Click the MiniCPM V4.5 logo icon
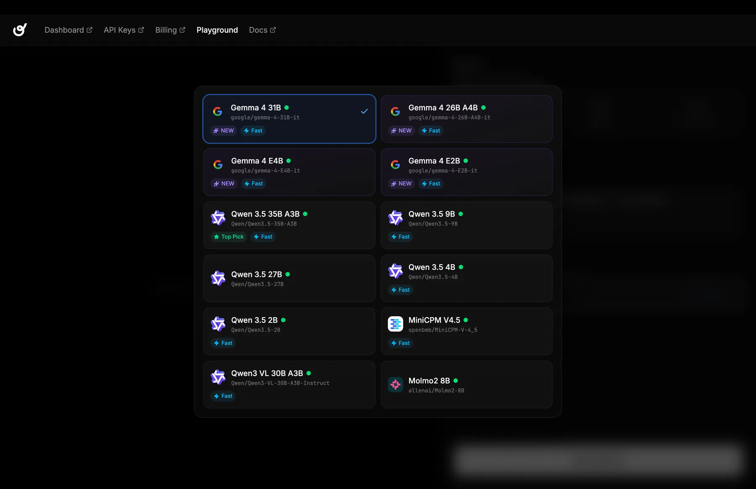Viewport: 756px width, 489px height. (x=395, y=324)
